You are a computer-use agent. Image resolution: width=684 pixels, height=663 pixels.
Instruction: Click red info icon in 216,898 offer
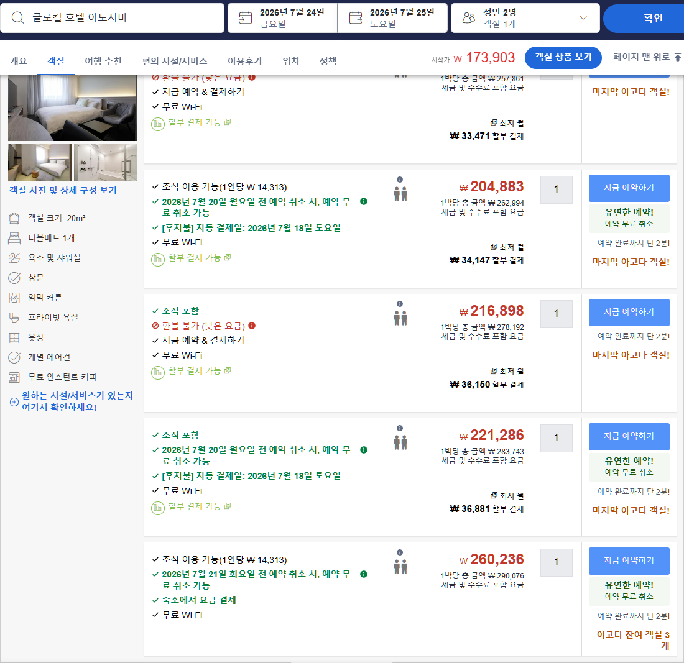point(252,326)
